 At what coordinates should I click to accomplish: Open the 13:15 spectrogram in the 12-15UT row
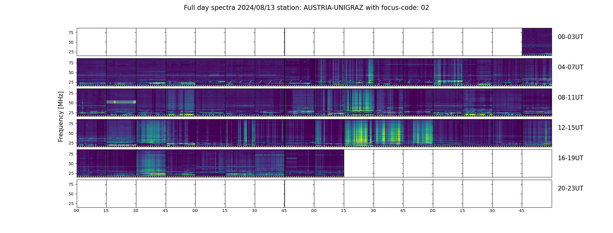tap(240, 133)
